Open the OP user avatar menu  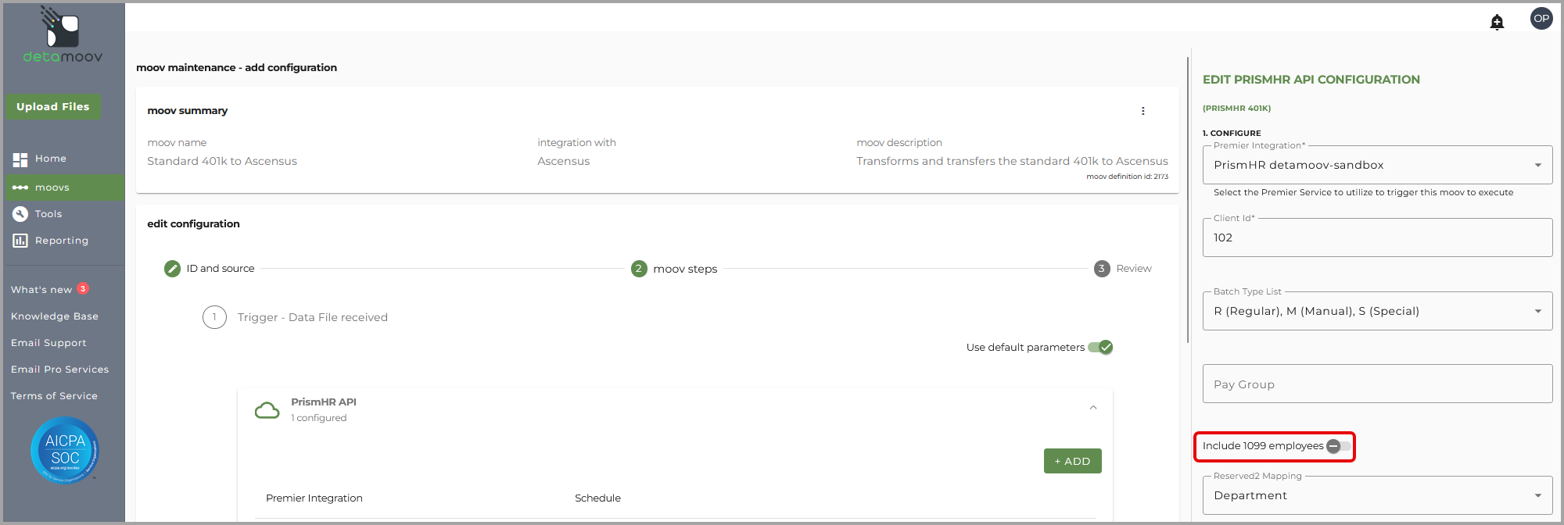coord(1541,19)
